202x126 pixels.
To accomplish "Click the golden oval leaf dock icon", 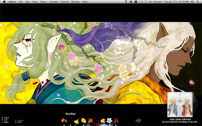I will pos(84,121).
